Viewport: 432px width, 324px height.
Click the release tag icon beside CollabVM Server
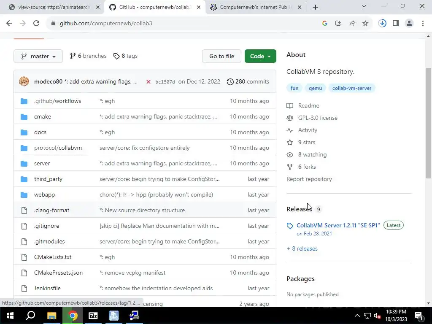290,226
